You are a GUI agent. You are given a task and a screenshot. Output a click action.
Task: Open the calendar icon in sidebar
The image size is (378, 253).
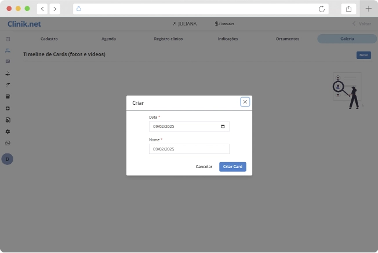8,39
